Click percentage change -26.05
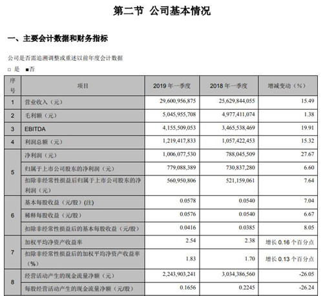This screenshot has width=323, height=296. pyautogui.click(x=307, y=274)
